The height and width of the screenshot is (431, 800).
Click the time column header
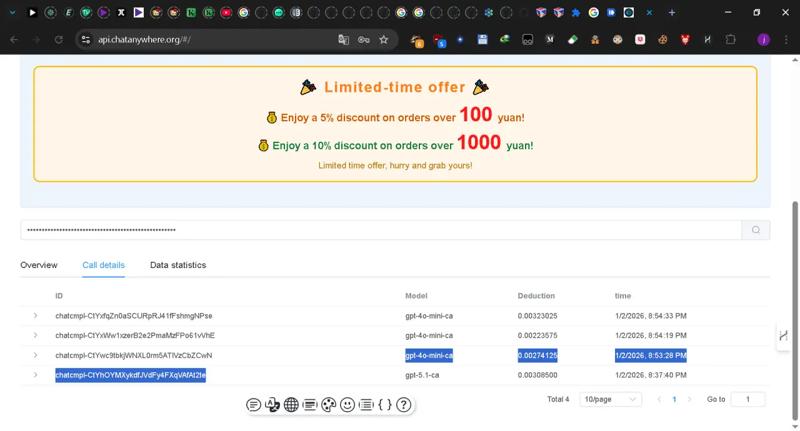coord(623,295)
